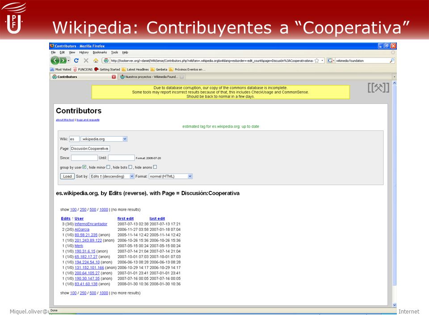The height and width of the screenshot is (322, 429).
Task: Go to the Home page
Action: 96,60
